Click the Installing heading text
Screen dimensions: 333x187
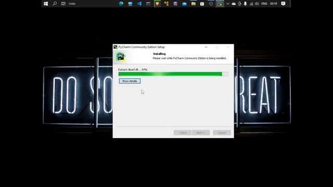(159, 54)
